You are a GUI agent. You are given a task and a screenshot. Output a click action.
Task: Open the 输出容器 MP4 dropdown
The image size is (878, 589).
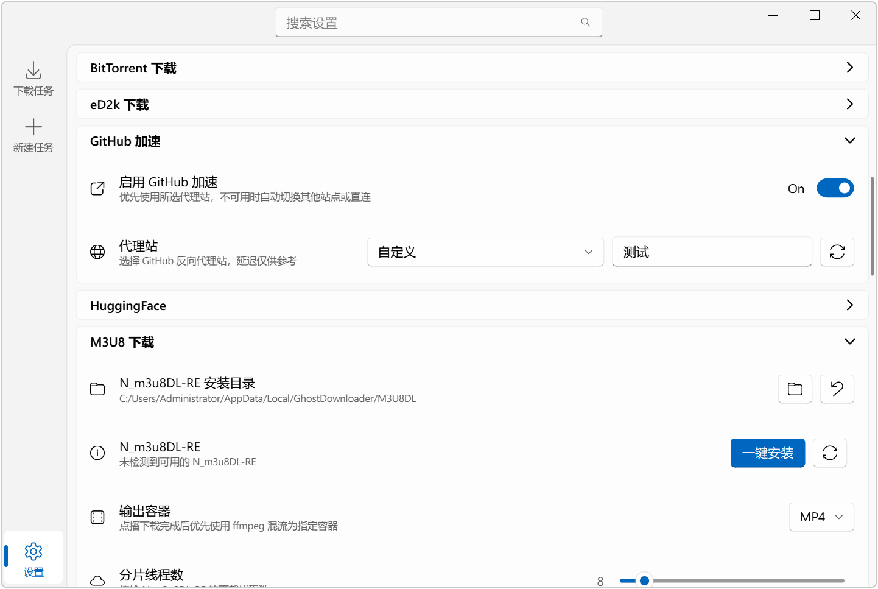[821, 517]
